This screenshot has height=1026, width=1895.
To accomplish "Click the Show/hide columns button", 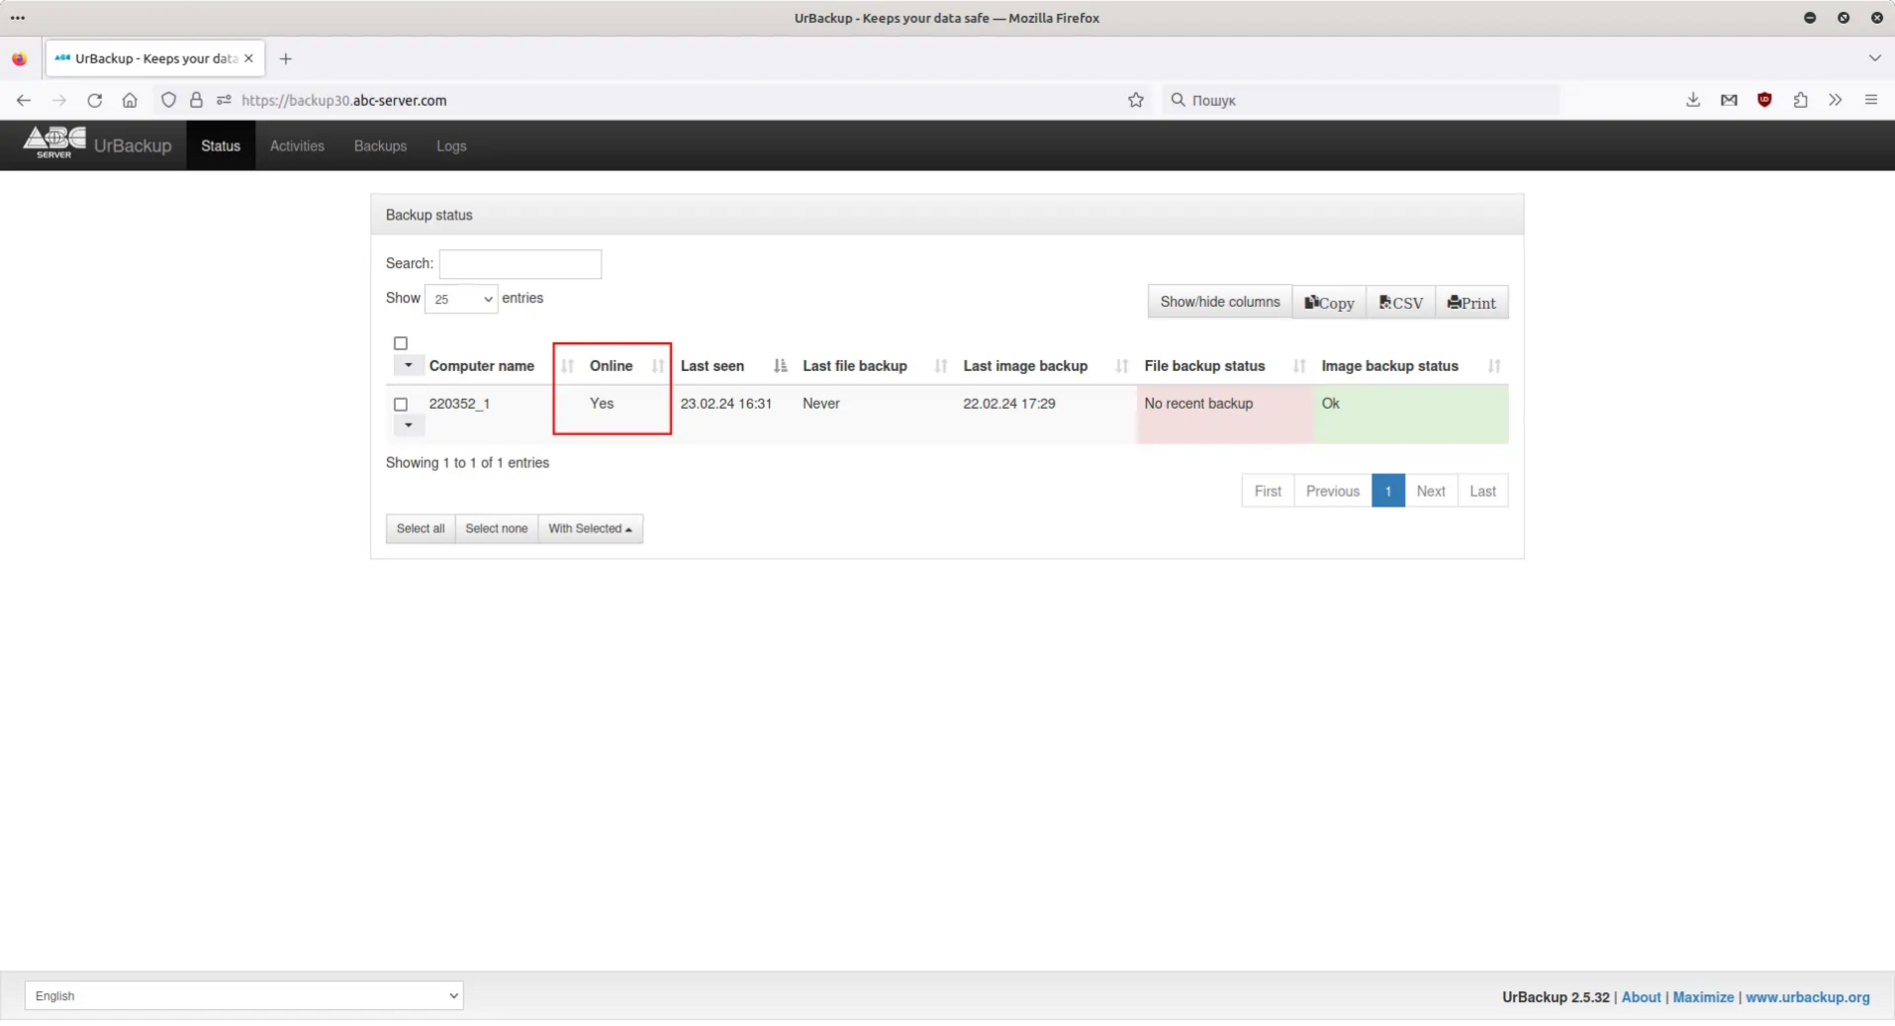I will (1219, 301).
